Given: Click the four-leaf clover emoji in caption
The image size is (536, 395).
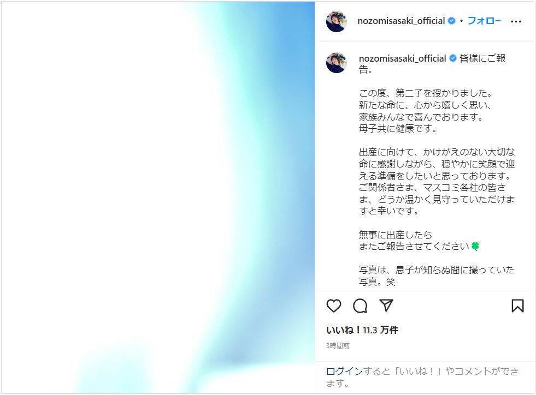Looking at the screenshot, I should (x=475, y=246).
